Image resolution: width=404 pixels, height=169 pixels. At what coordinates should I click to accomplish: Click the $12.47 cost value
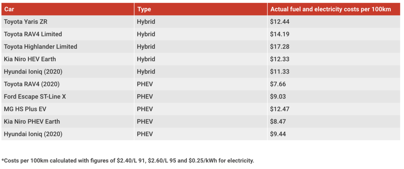[x=280, y=109]
